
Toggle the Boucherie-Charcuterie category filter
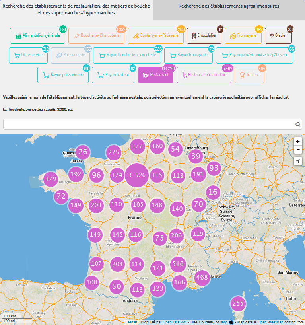point(96,36)
